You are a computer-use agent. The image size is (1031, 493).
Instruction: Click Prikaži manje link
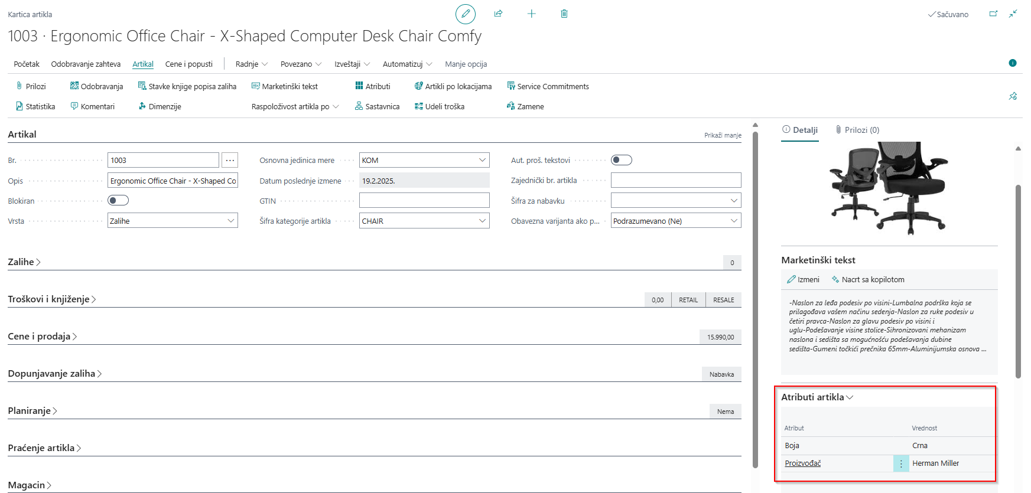(722, 135)
